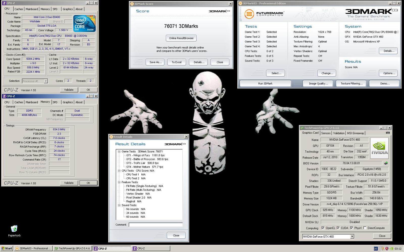Image resolution: width=404 pixels, height=252 pixels.
Task: Close the 3DMark Score window with X
Action: tap(230, 4)
